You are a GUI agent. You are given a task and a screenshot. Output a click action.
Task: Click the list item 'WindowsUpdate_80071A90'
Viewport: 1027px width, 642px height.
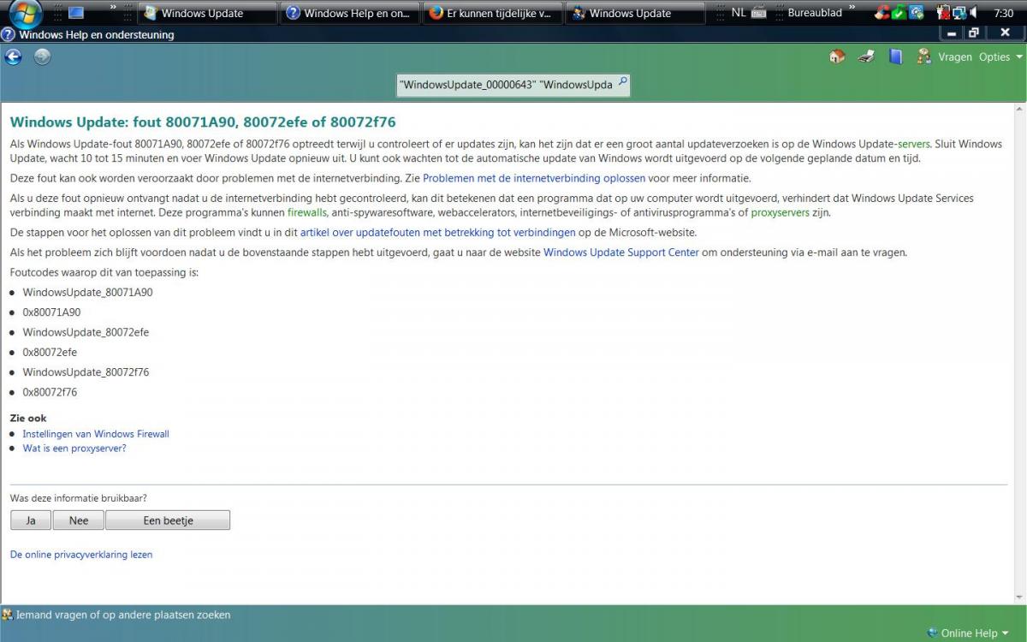[x=87, y=292]
